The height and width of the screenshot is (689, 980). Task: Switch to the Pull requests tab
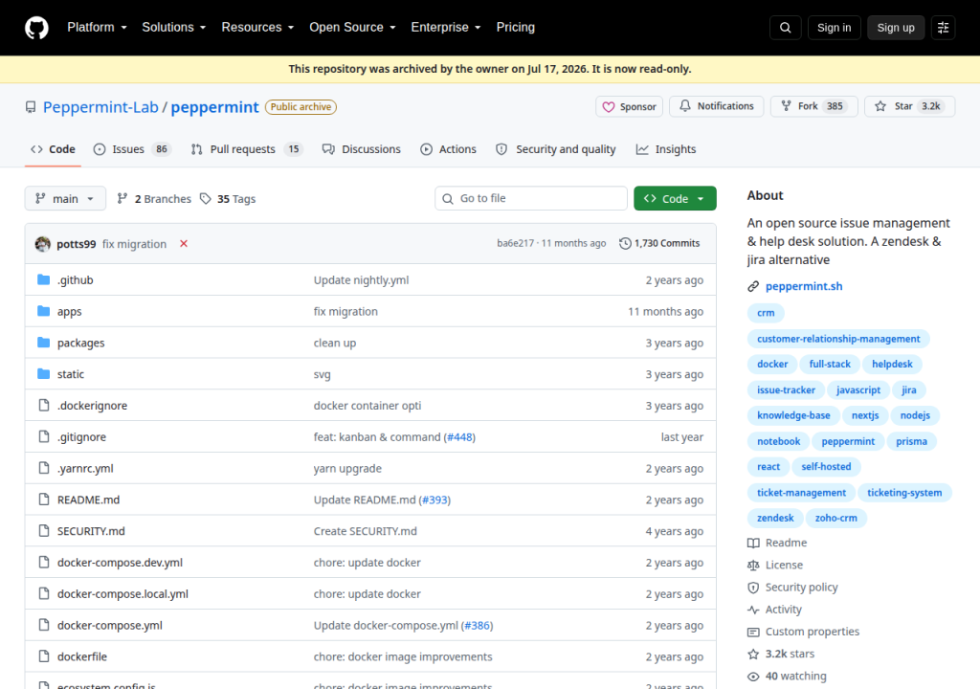point(247,149)
